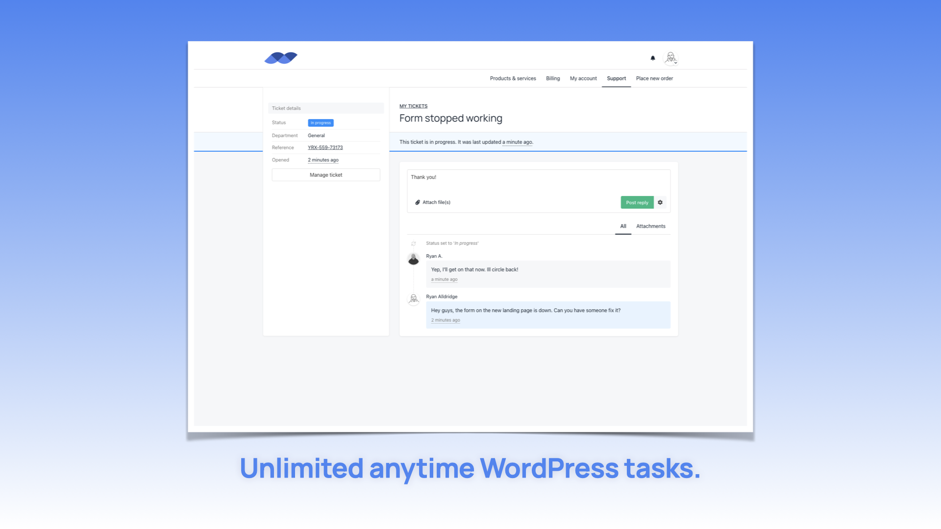Open the My account menu
Screen dimensions: 941x529
click(583, 78)
